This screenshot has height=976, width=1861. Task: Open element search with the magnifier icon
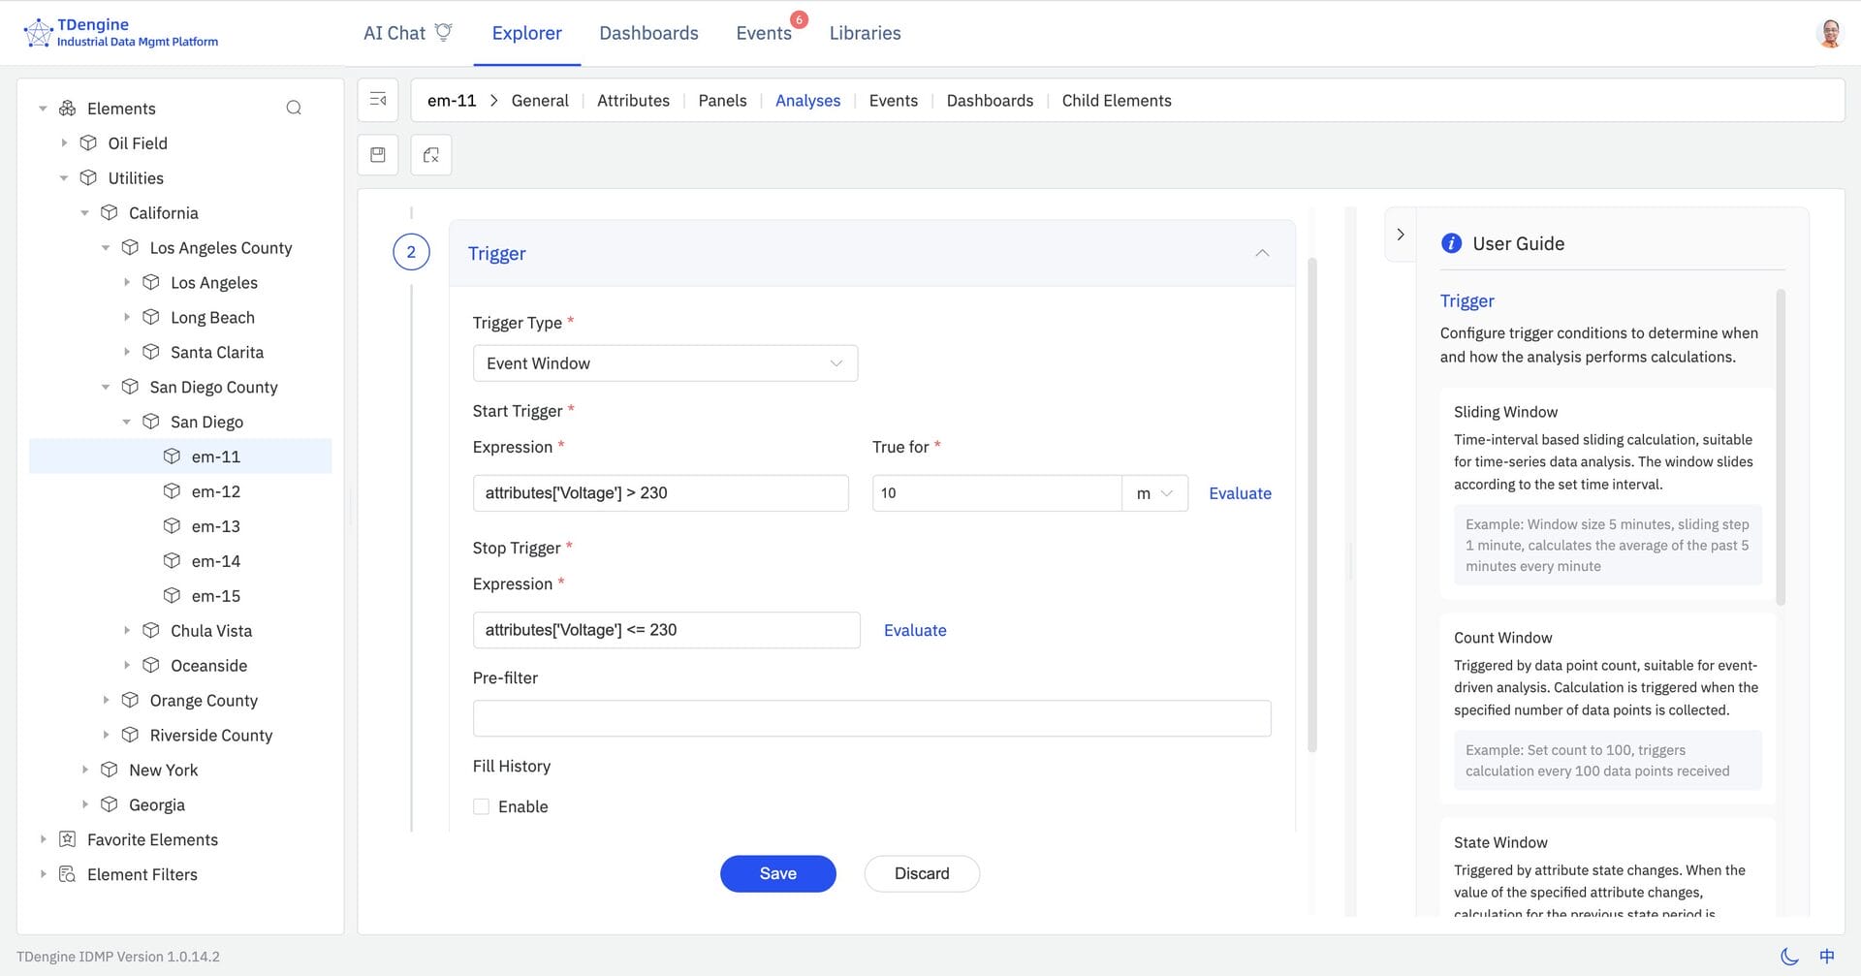click(x=294, y=108)
